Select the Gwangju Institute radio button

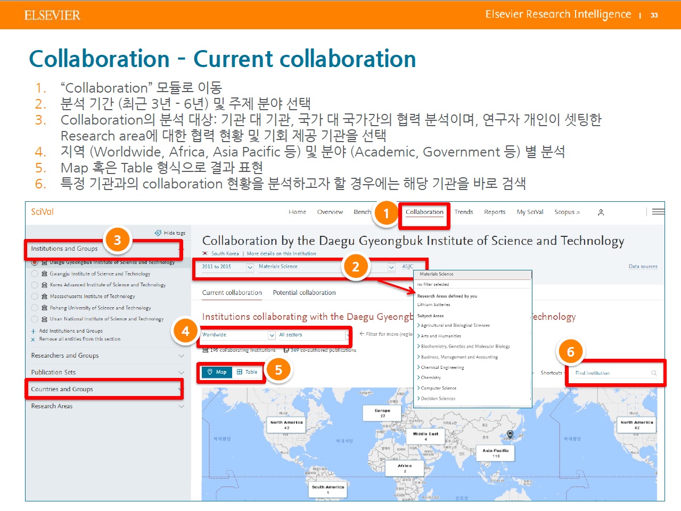[35, 274]
